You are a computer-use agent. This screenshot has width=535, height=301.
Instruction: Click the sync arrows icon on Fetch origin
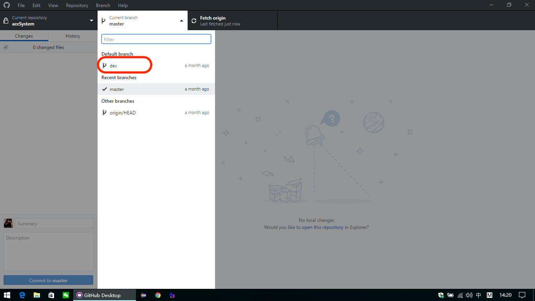tap(194, 21)
